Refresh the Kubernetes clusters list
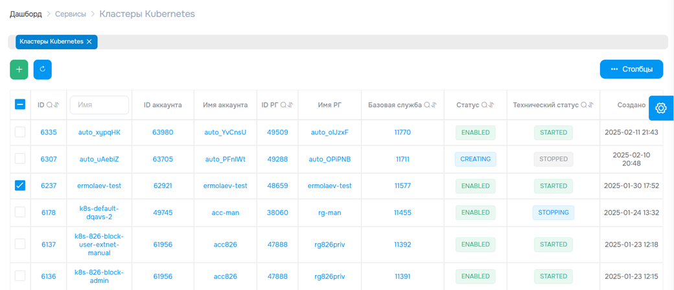Screen dimensions: 674x290 click(x=42, y=69)
